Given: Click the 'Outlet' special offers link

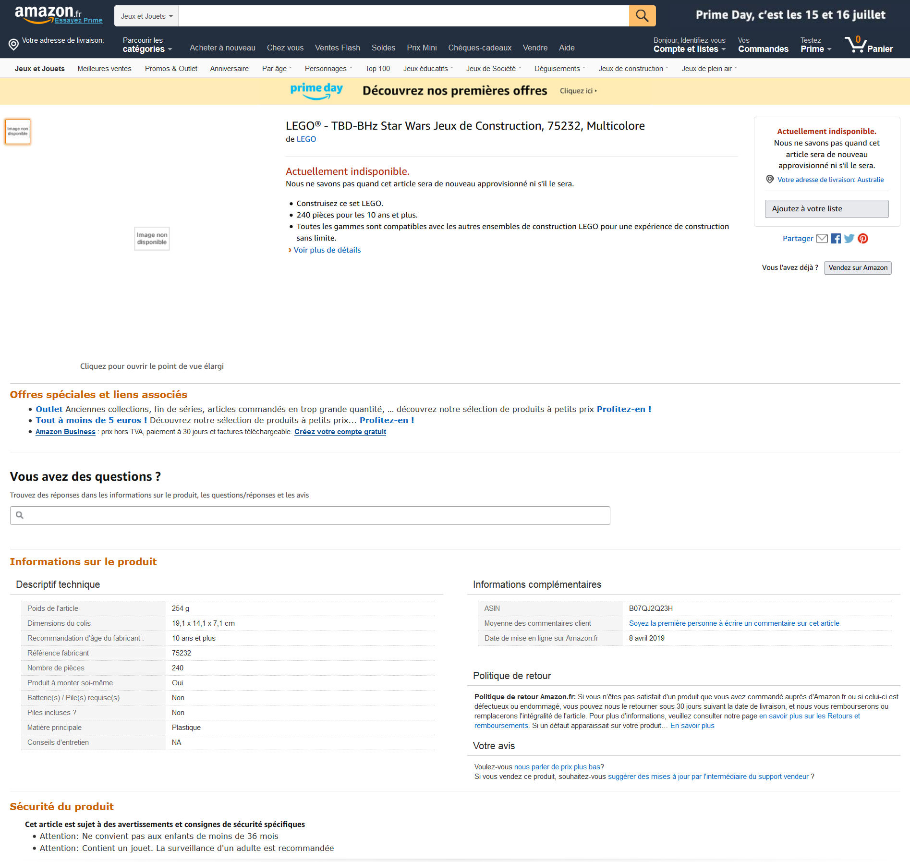Looking at the screenshot, I should coord(49,409).
